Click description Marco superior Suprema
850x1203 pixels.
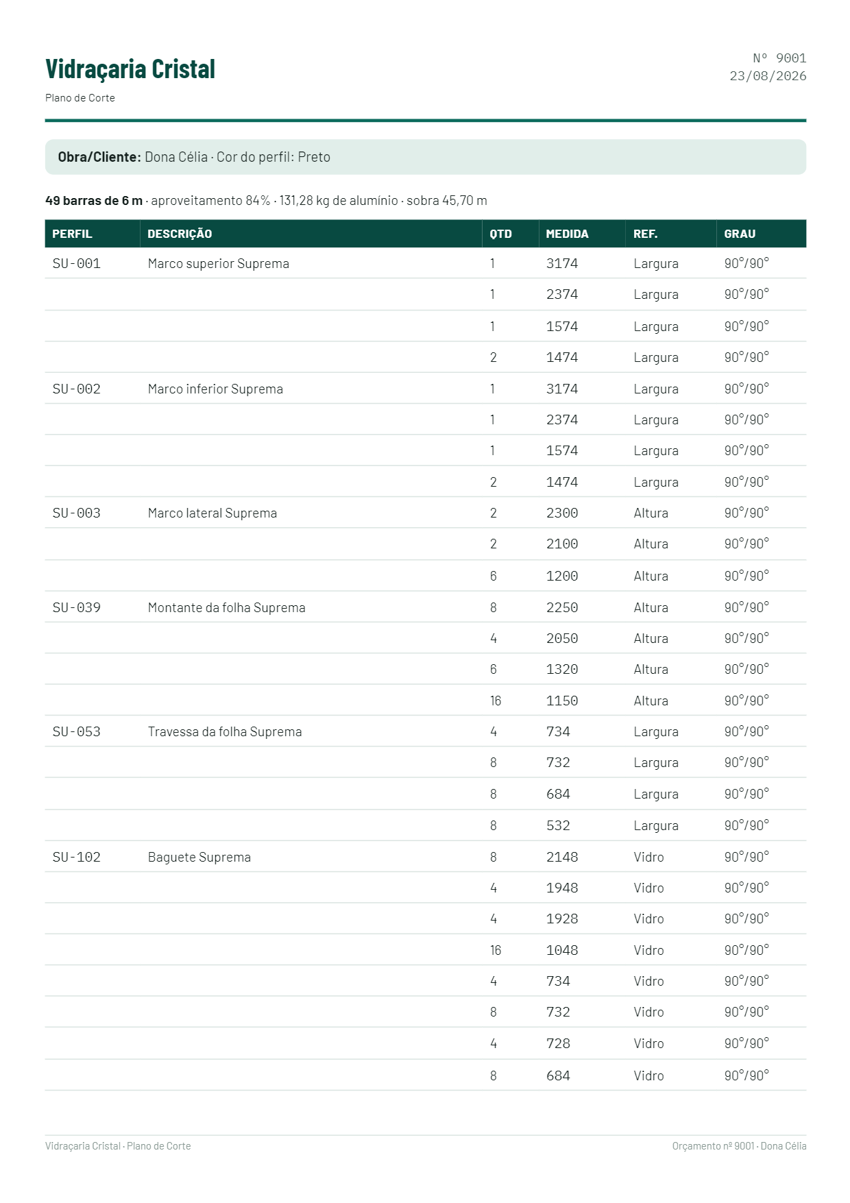click(x=219, y=264)
